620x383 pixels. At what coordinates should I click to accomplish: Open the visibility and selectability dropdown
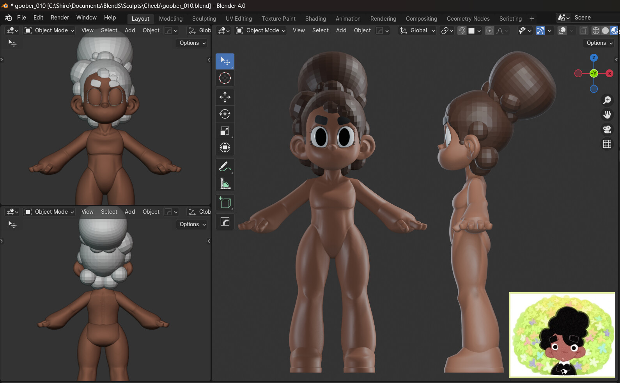(525, 30)
